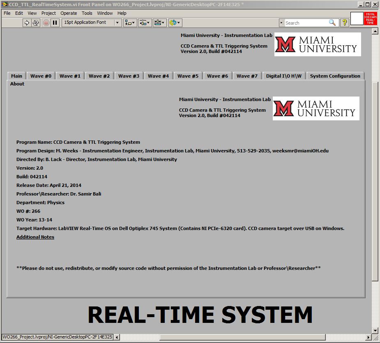The height and width of the screenshot is (343, 380).
Task: Open the Align Objects tool
Action: (x=130, y=23)
